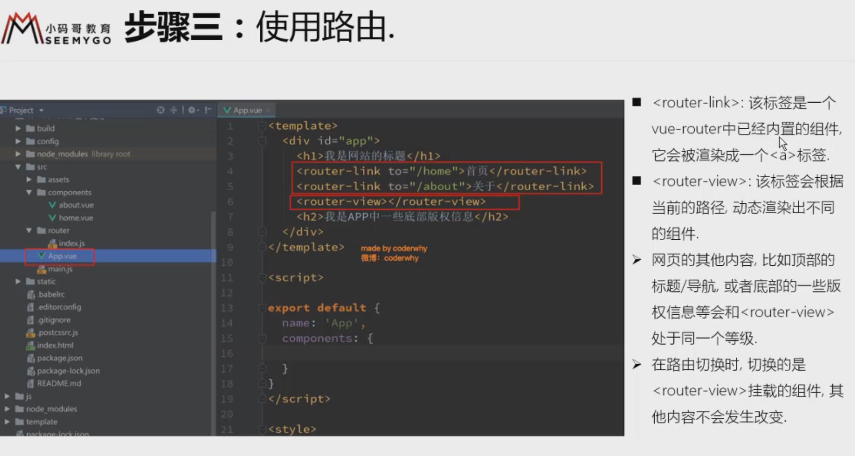
Task: Select main.js in the project tree
Action: point(60,269)
